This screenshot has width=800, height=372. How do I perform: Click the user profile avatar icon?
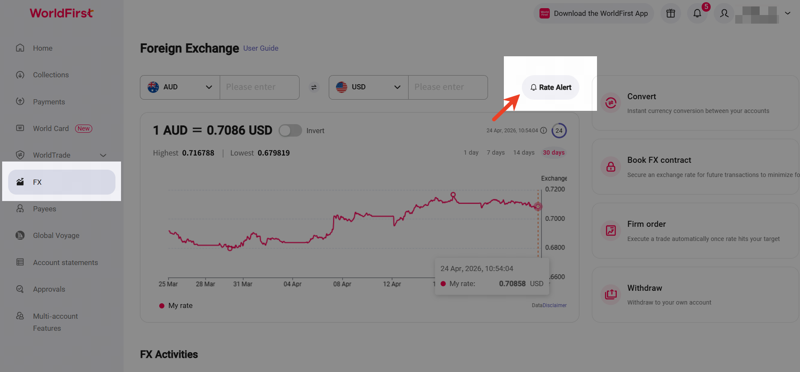pyautogui.click(x=724, y=13)
